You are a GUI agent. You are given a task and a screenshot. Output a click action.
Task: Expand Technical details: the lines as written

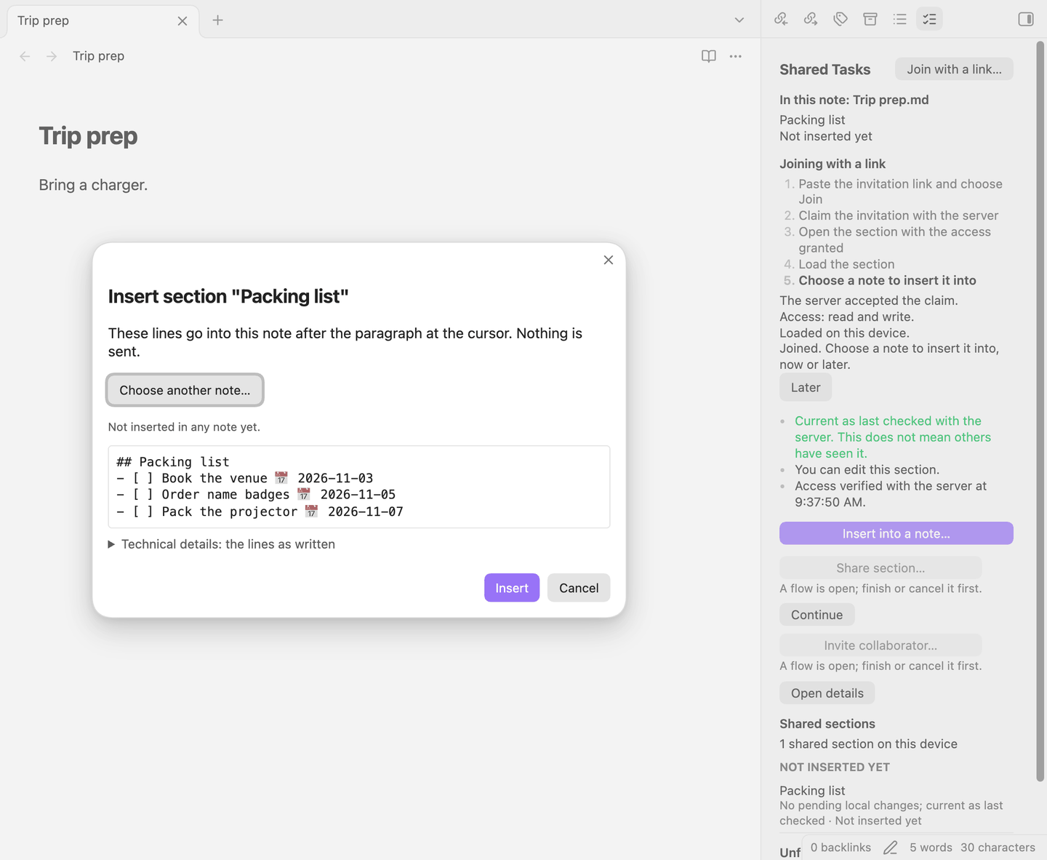[x=222, y=544]
